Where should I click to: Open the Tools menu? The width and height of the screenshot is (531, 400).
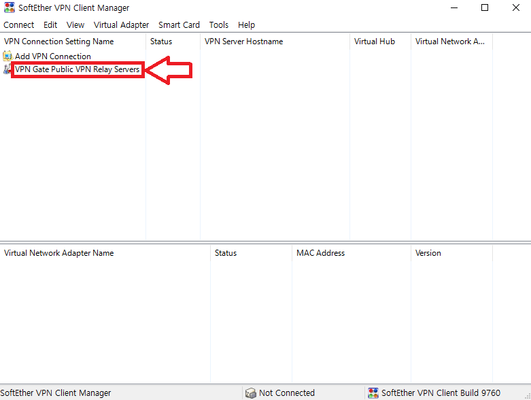click(x=219, y=24)
